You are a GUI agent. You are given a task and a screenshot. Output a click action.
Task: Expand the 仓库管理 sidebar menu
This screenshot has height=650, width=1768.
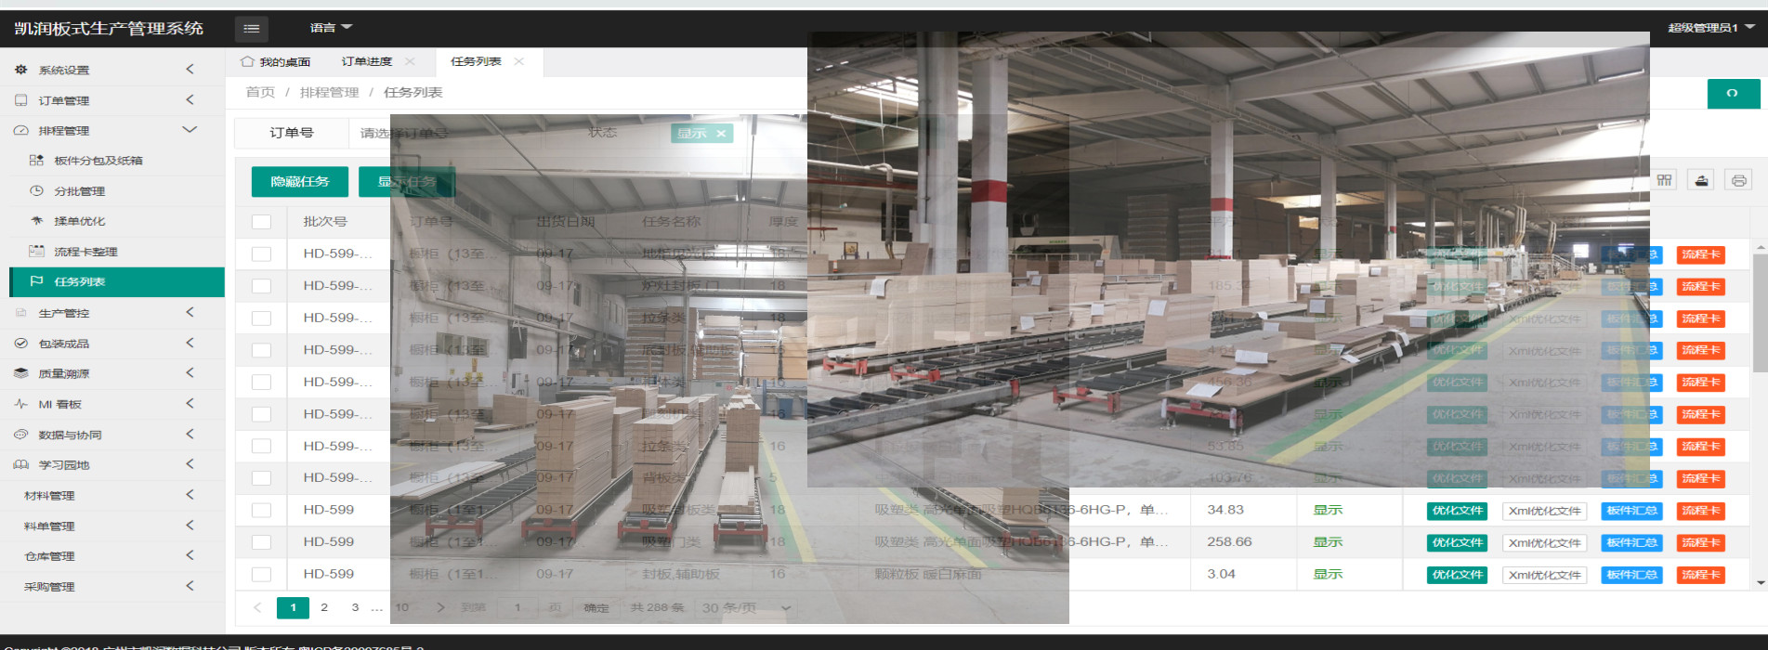tap(190, 555)
